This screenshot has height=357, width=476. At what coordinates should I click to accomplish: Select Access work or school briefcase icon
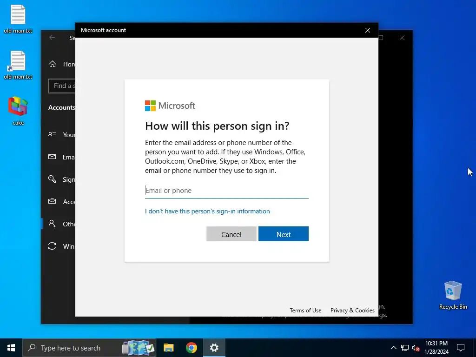[52, 201]
